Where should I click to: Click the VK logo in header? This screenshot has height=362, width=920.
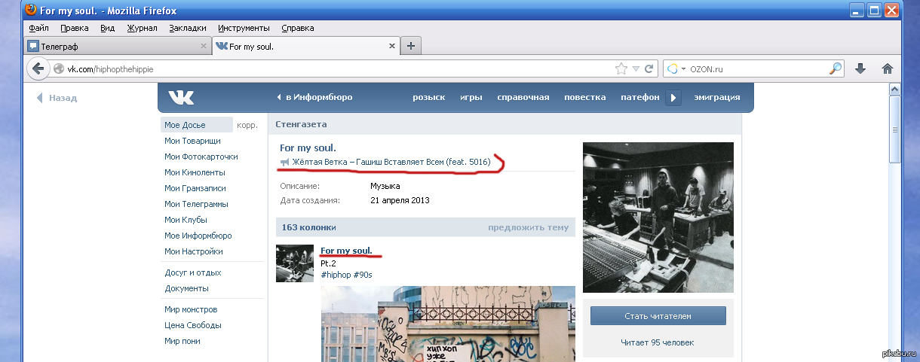pyautogui.click(x=181, y=98)
